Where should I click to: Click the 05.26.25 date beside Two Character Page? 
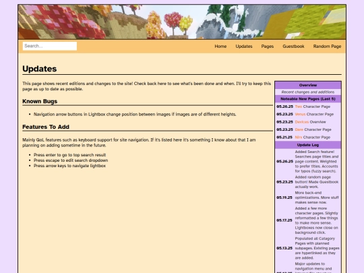tap(285, 107)
